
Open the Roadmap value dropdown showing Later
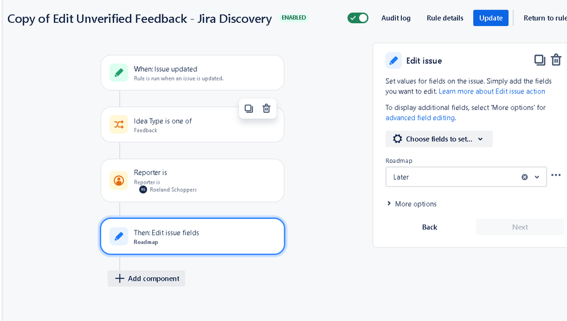tap(466, 177)
